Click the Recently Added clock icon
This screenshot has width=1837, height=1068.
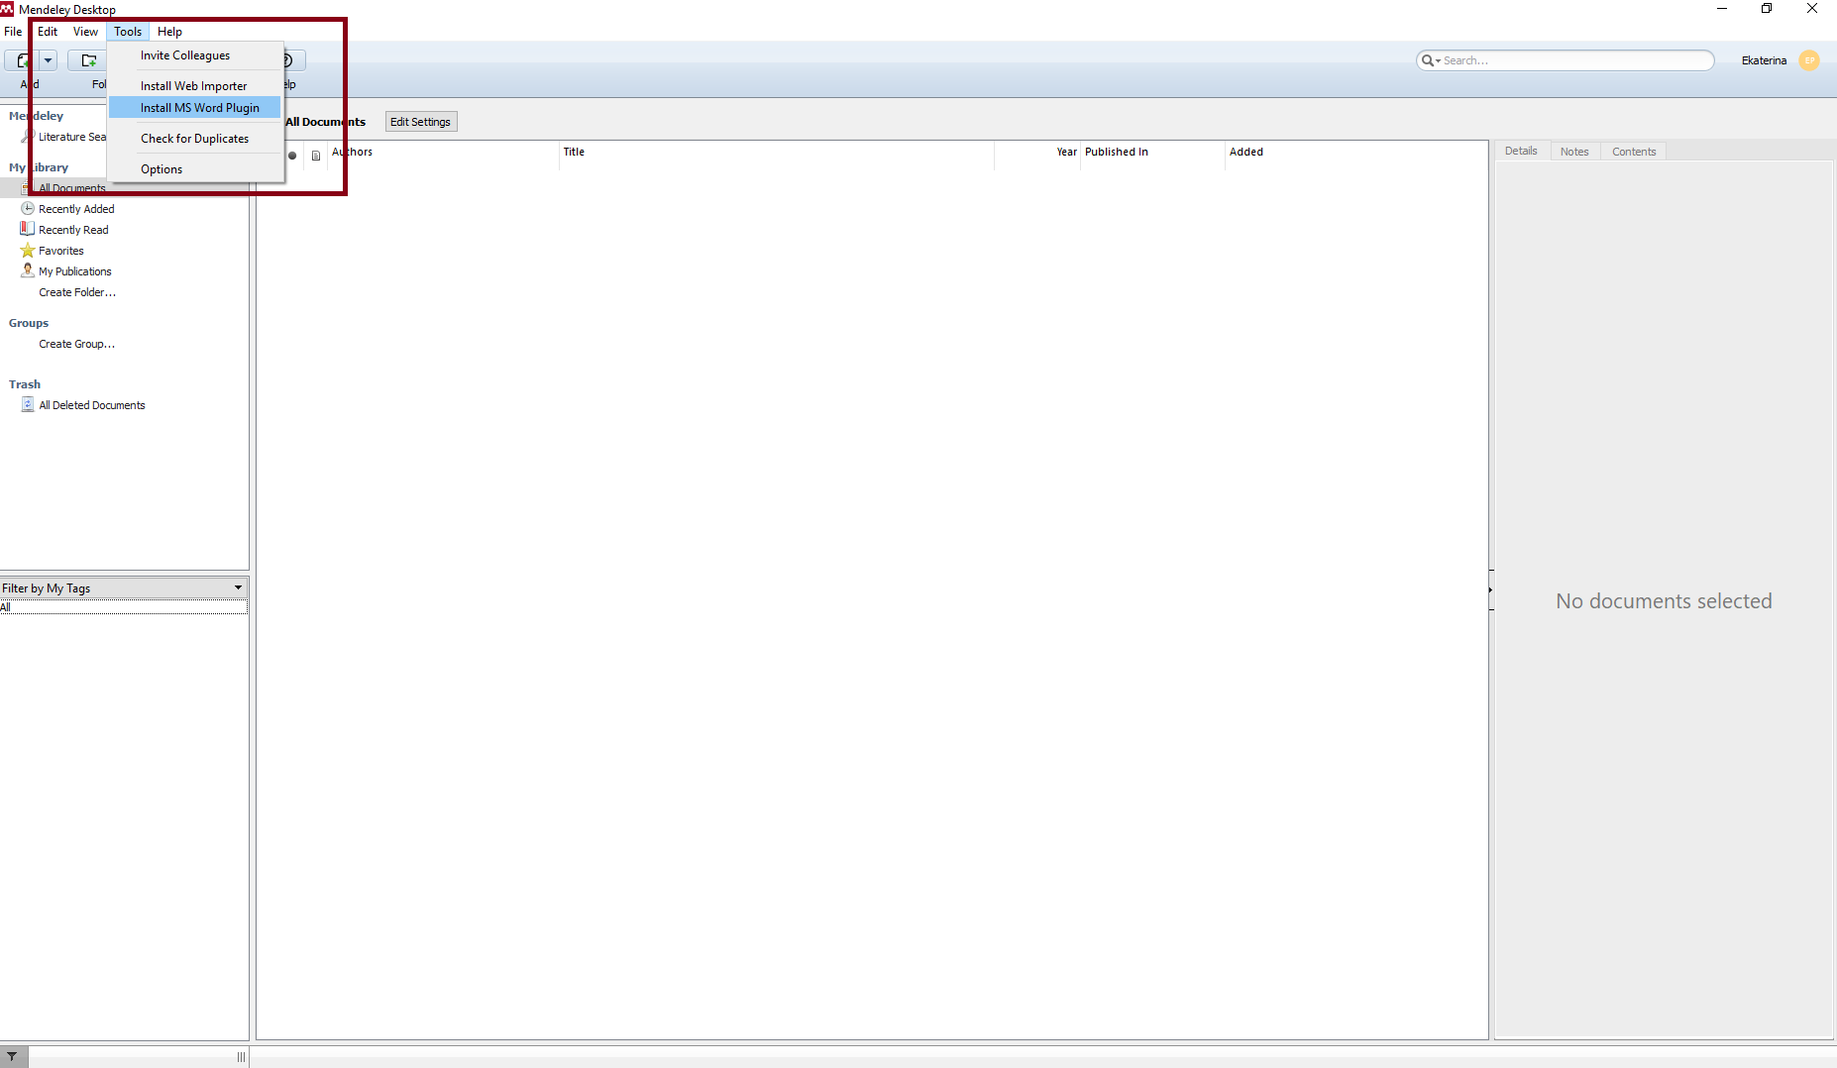[28, 208]
